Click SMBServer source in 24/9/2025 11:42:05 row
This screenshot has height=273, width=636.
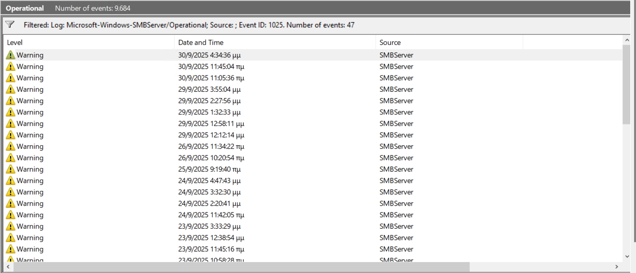click(x=396, y=215)
